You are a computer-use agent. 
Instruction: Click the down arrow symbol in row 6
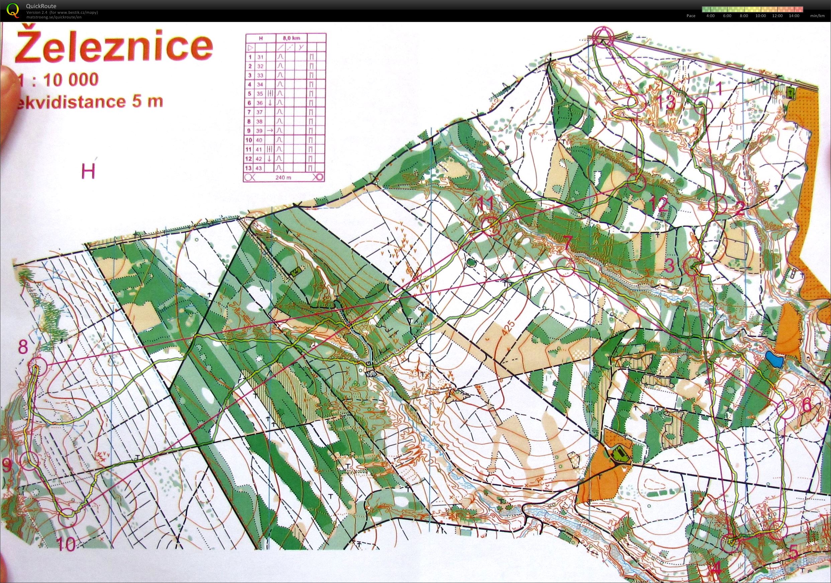point(270,103)
